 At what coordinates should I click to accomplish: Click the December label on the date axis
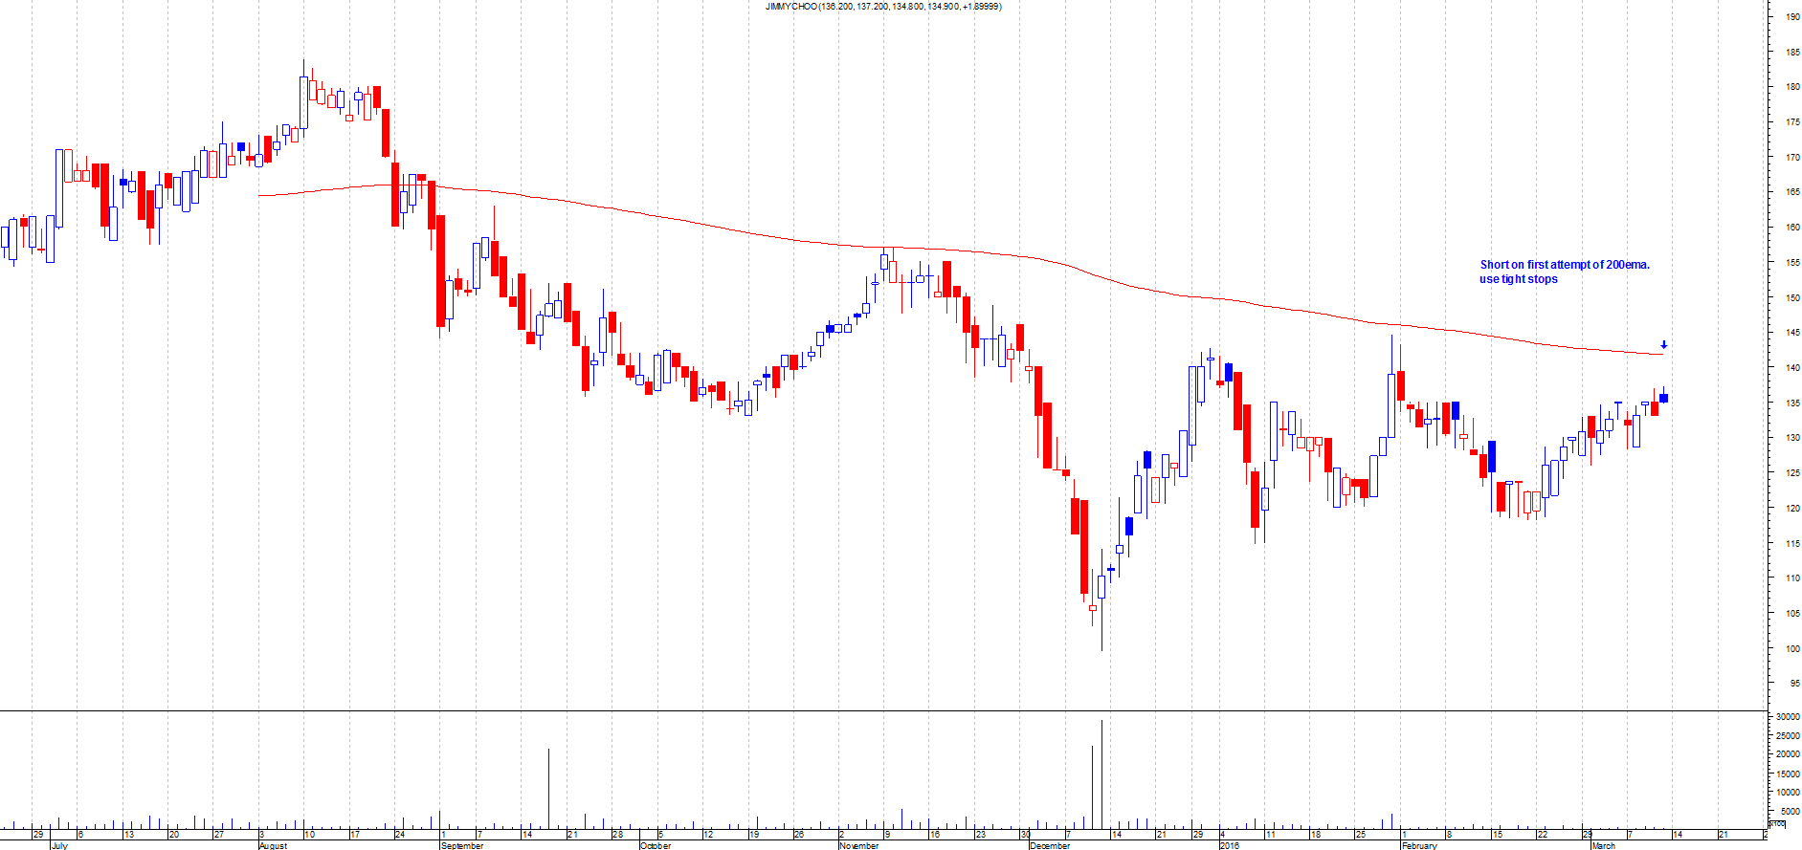(1050, 845)
